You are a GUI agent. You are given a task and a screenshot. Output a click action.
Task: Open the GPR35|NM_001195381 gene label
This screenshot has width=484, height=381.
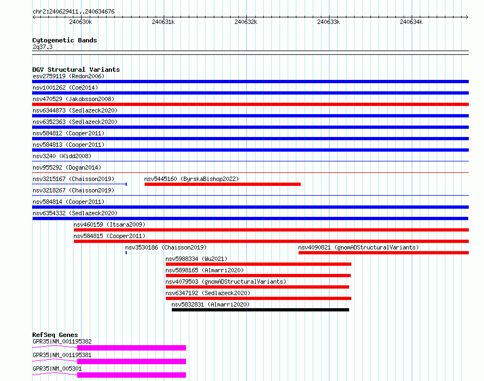pyautogui.click(x=62, y=355)
